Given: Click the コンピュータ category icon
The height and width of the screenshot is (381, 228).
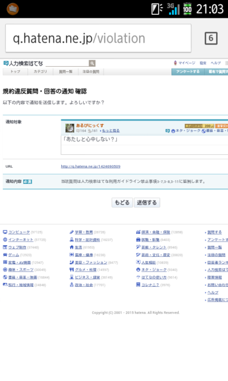Looking at the screenshot, I should (x=5, y=232).
